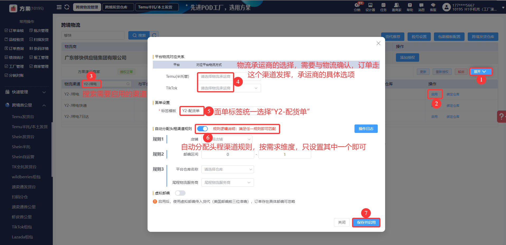Enable the 虚拟邮编 switch
This screenshot has height=245, width=506.
click(x=180, y=193)
